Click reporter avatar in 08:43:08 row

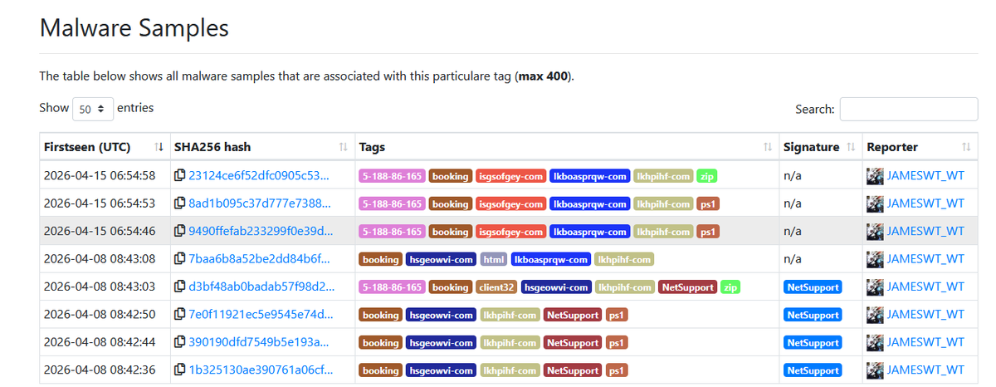pyautogui.click(x=875, y=259)
